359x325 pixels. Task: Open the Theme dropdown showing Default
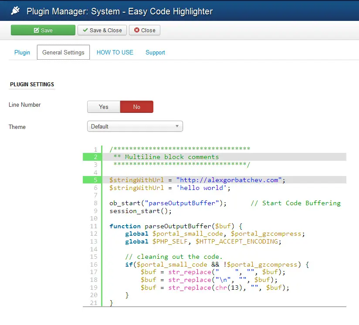[135, 126]
